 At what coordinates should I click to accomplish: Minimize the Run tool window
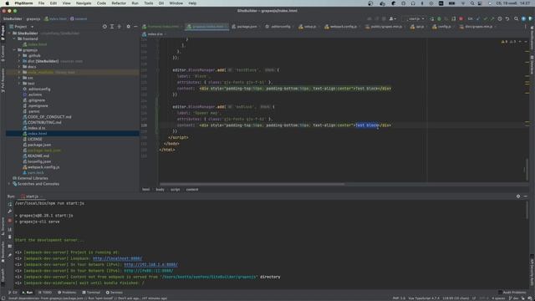(x=526, y=196)
